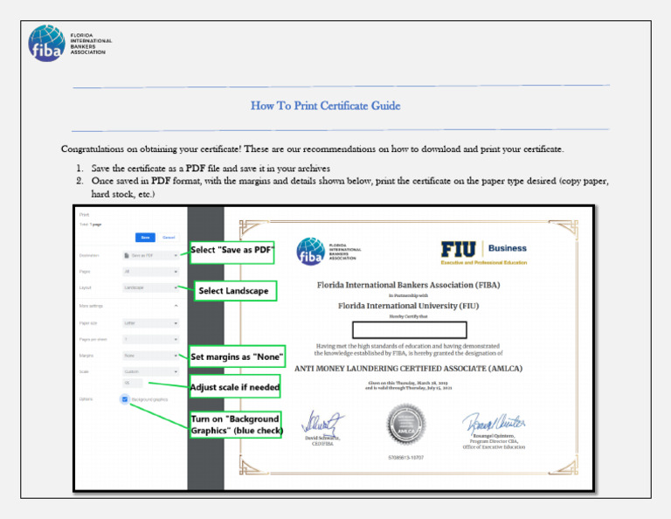Click the custom scale value input field

pos(133,383)
